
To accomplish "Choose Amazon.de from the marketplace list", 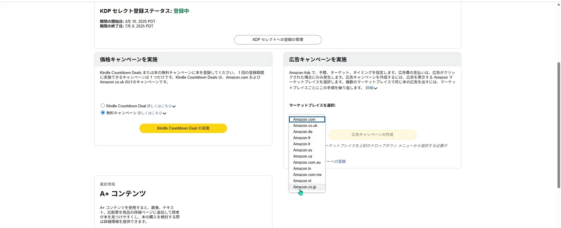I will coord(307,132).
